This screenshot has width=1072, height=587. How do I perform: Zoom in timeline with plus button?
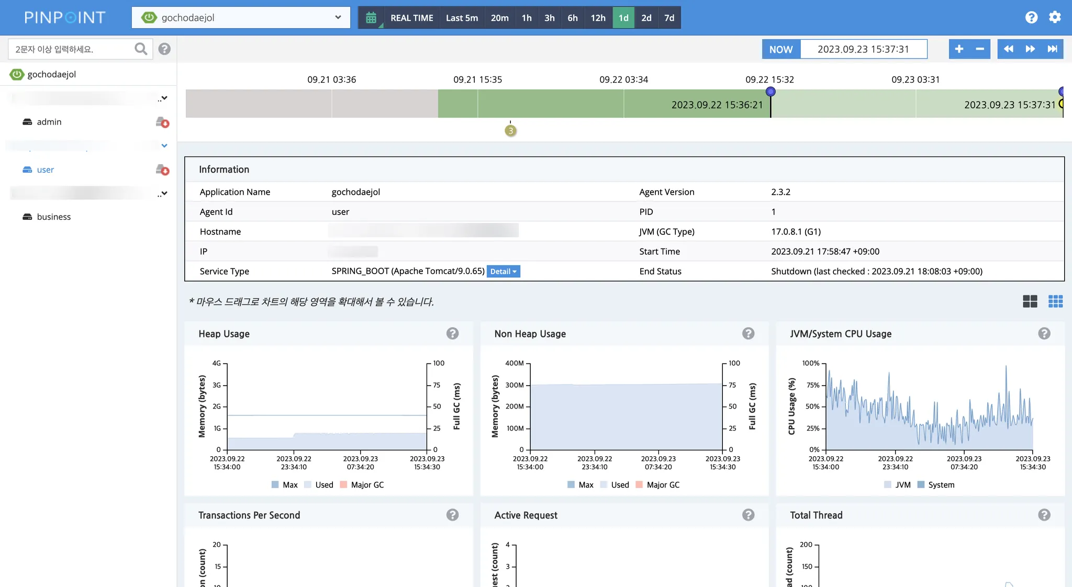point(959,49)
